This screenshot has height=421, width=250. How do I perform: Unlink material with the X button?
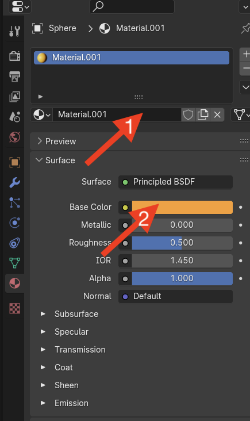(x=217, y=115)
